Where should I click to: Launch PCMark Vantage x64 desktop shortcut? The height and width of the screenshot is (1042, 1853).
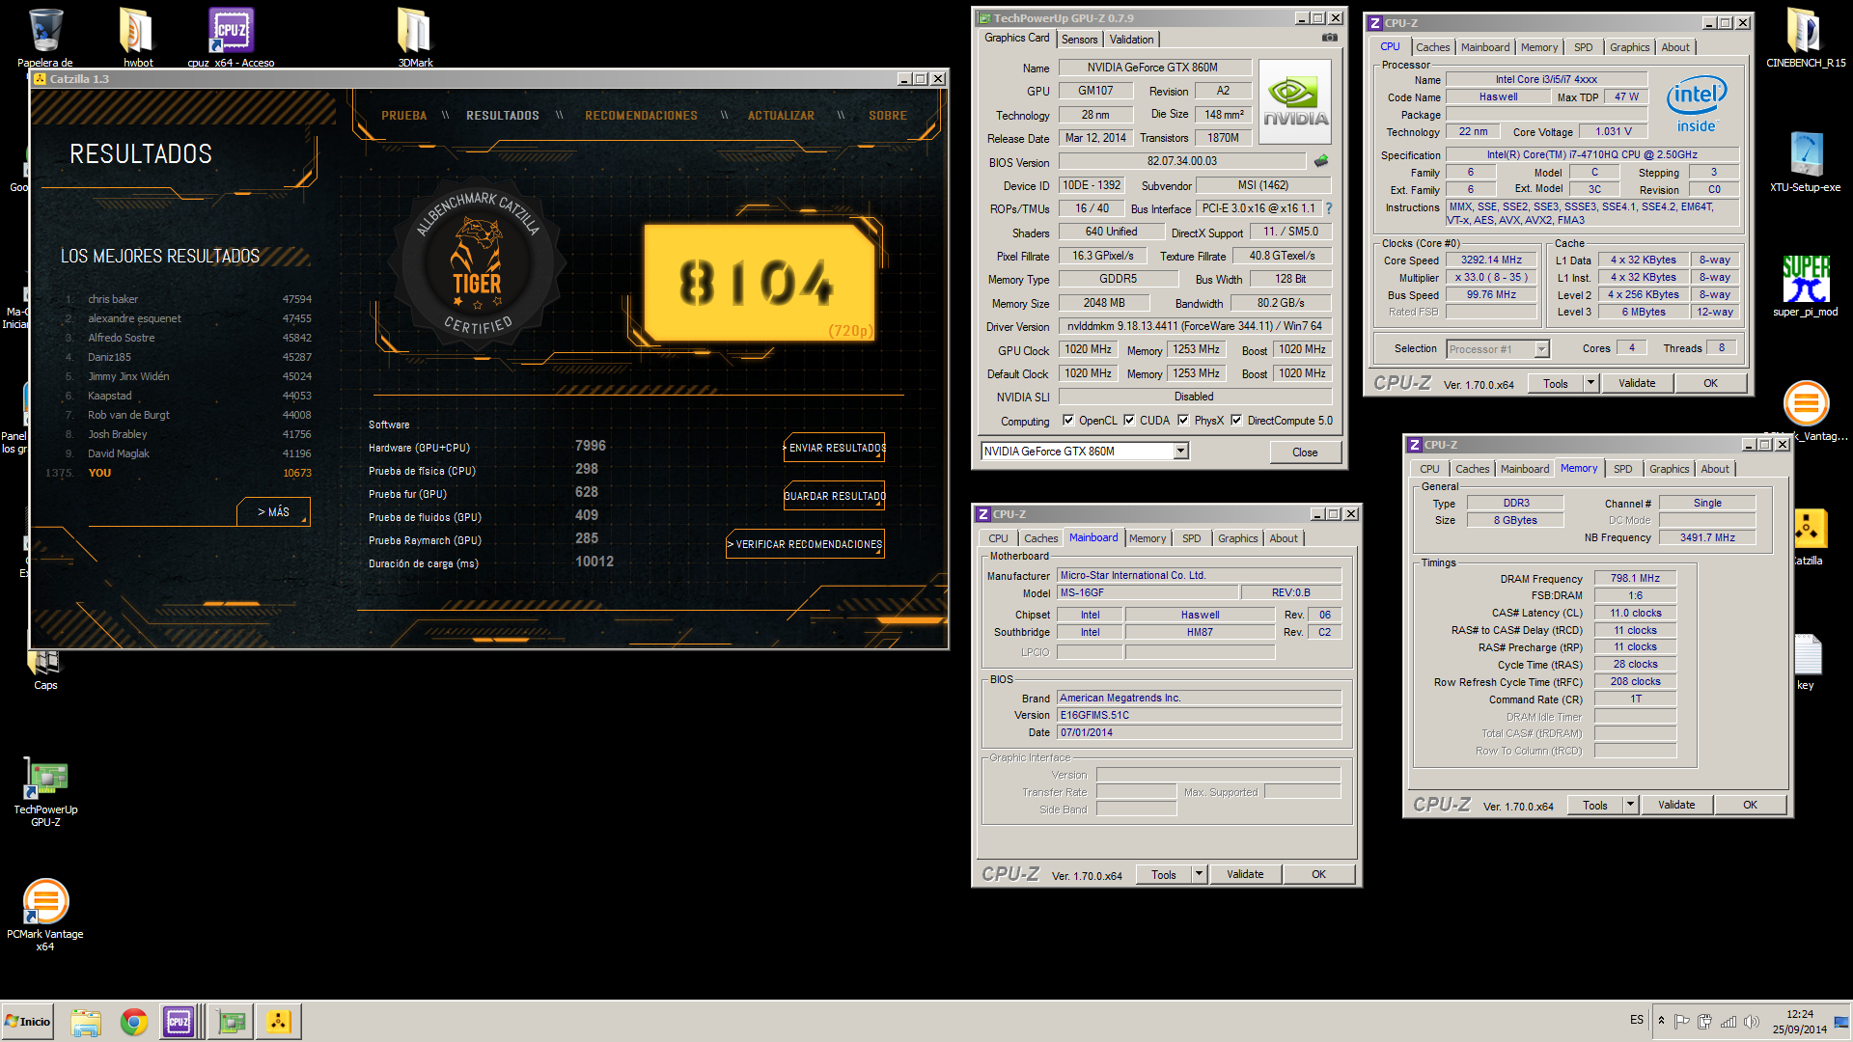[x=45, y=915]
